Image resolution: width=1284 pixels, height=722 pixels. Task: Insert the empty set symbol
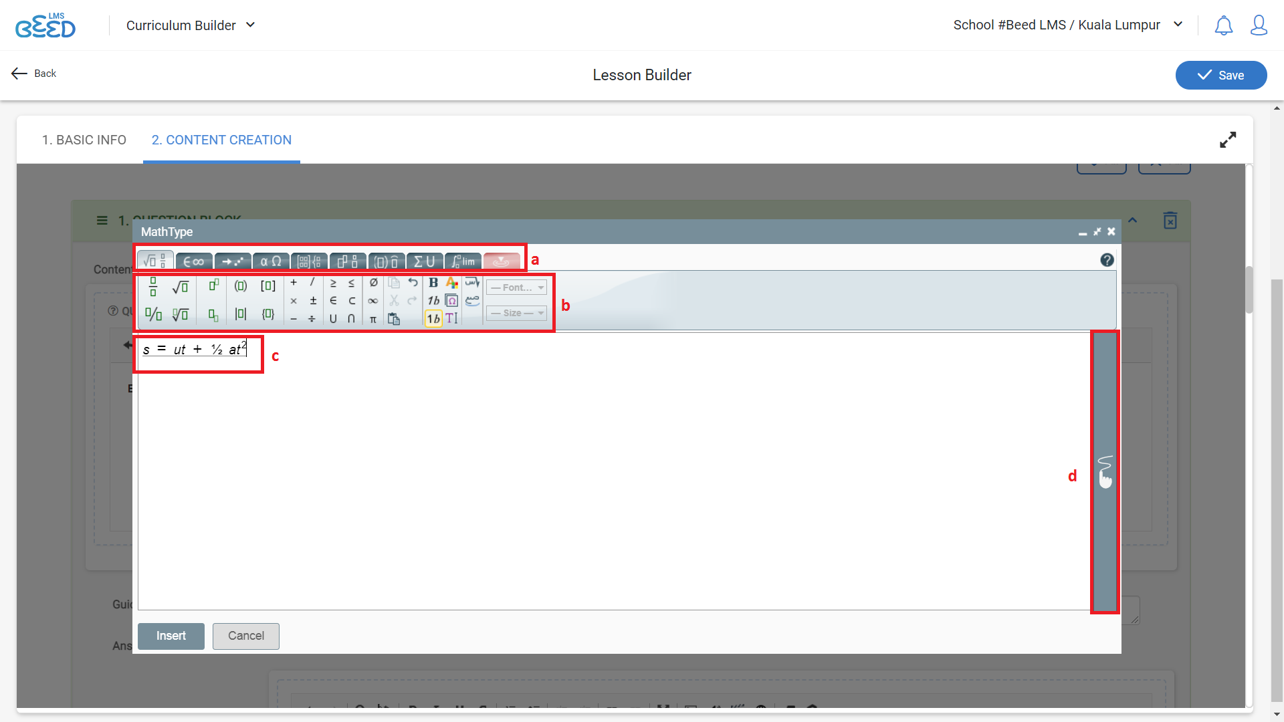pyautogui.click(x=373, y=283)
